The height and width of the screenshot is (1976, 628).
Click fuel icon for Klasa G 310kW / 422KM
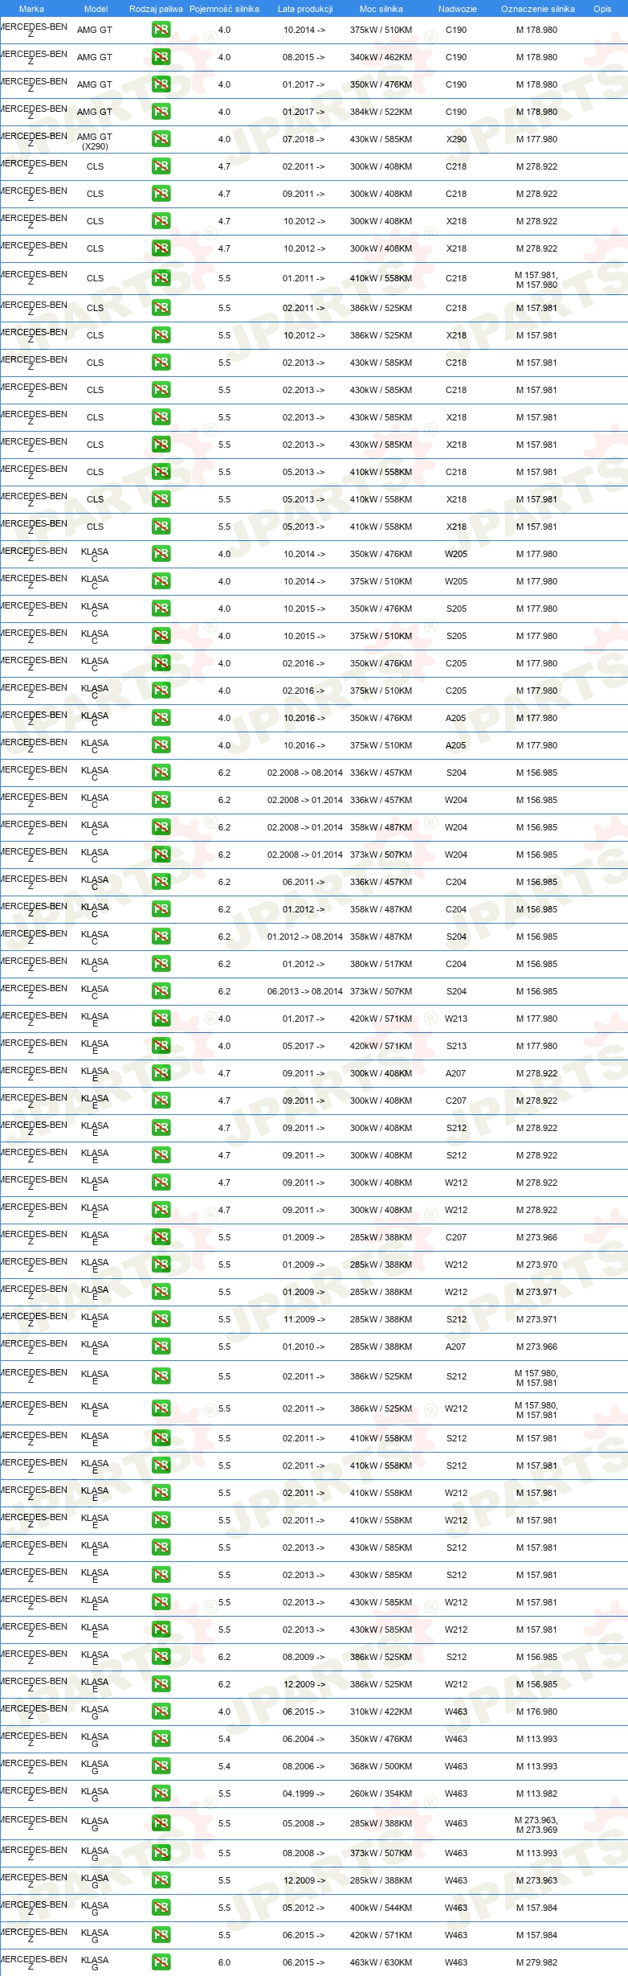[x=161, y=1712]
